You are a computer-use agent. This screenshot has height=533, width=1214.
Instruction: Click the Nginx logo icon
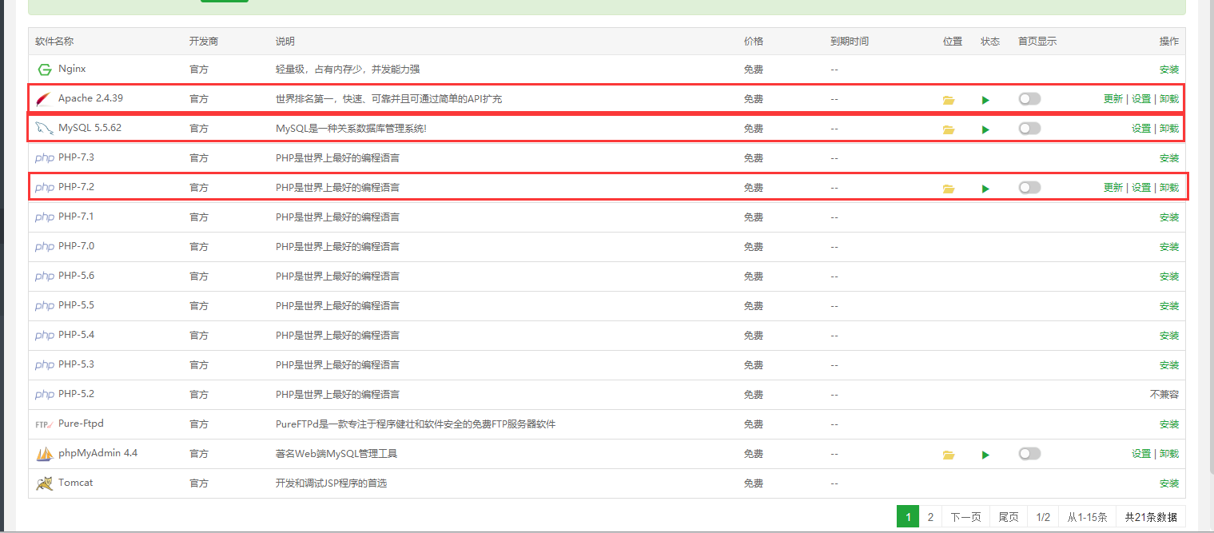tap(44, 70)
